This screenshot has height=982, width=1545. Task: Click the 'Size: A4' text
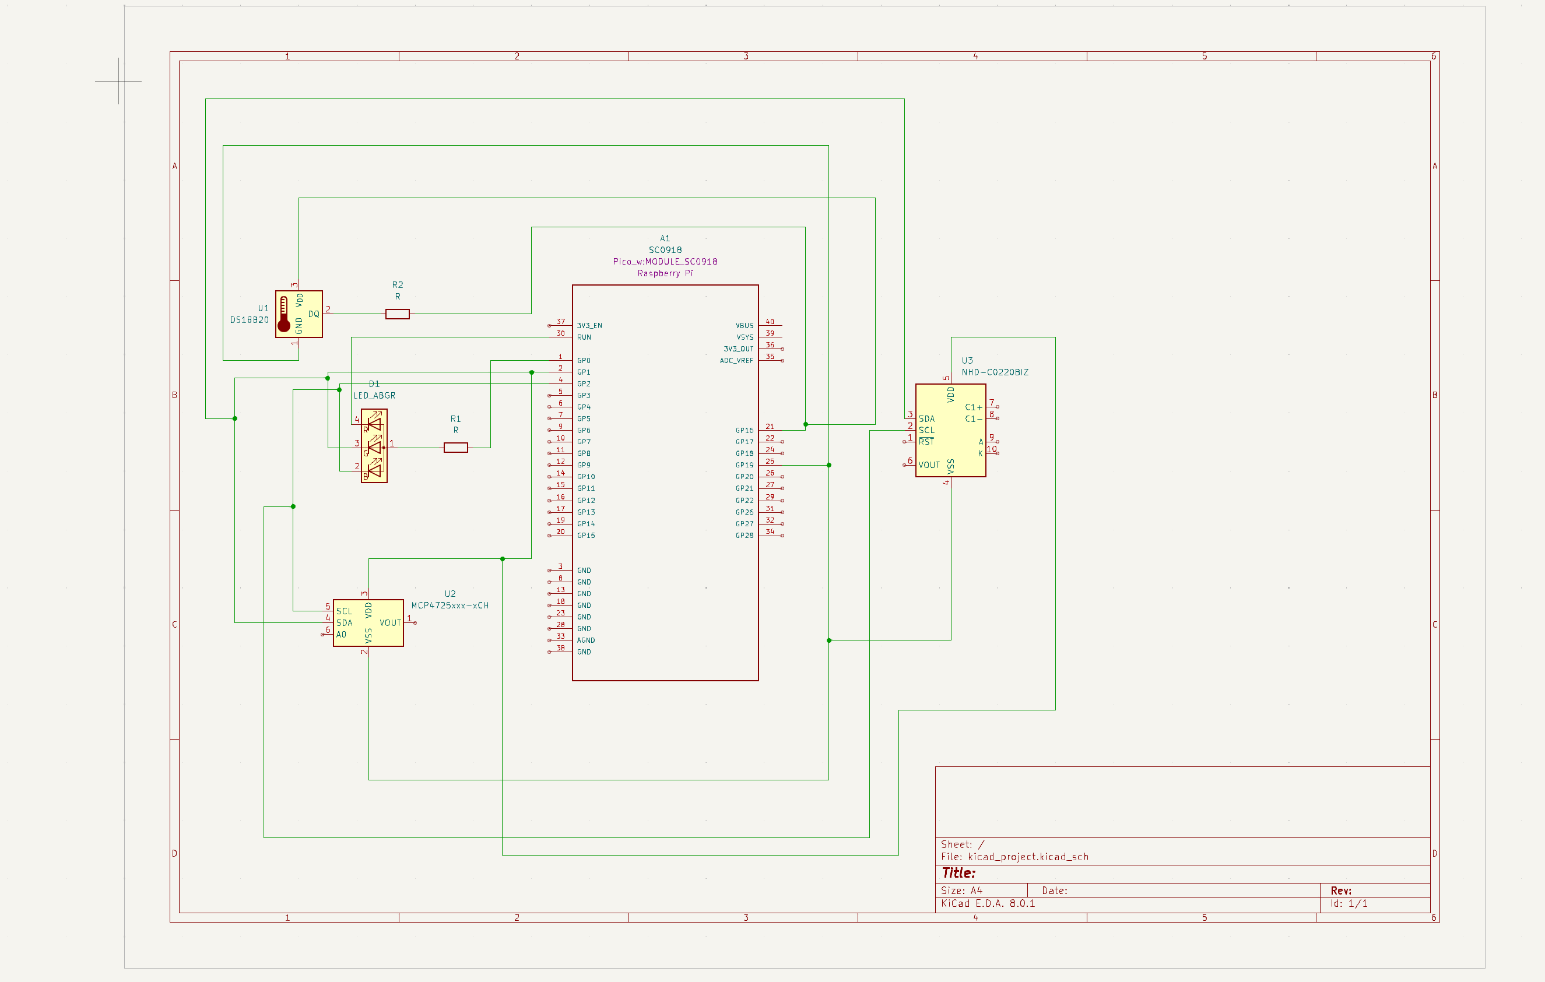(x=962, y=891)
